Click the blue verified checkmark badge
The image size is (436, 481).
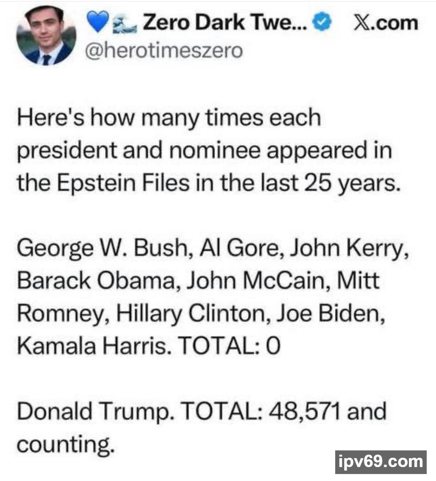pyautogui.click(x=322, y=23)
